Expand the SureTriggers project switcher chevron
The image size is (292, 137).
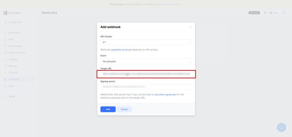tap(33, 13)
